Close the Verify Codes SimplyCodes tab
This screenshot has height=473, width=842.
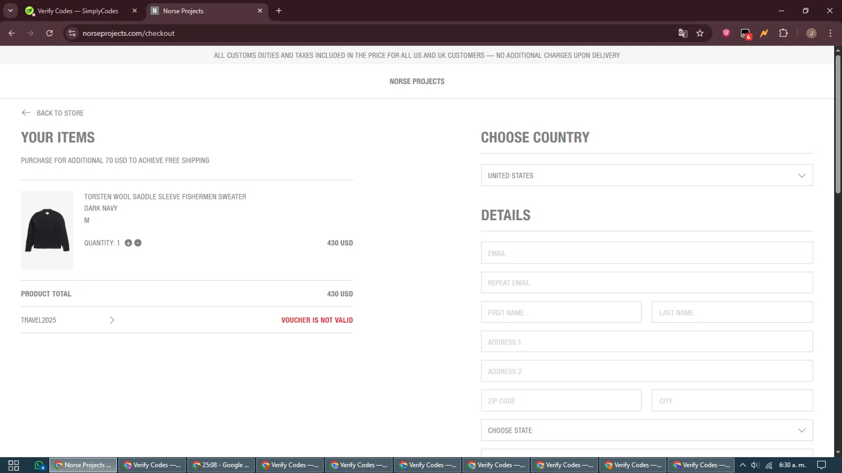[135, 11]
